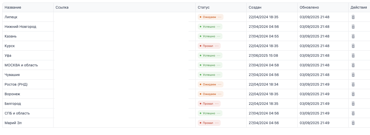Remove the Белгород entry with trash icon

tap(353, 104)
